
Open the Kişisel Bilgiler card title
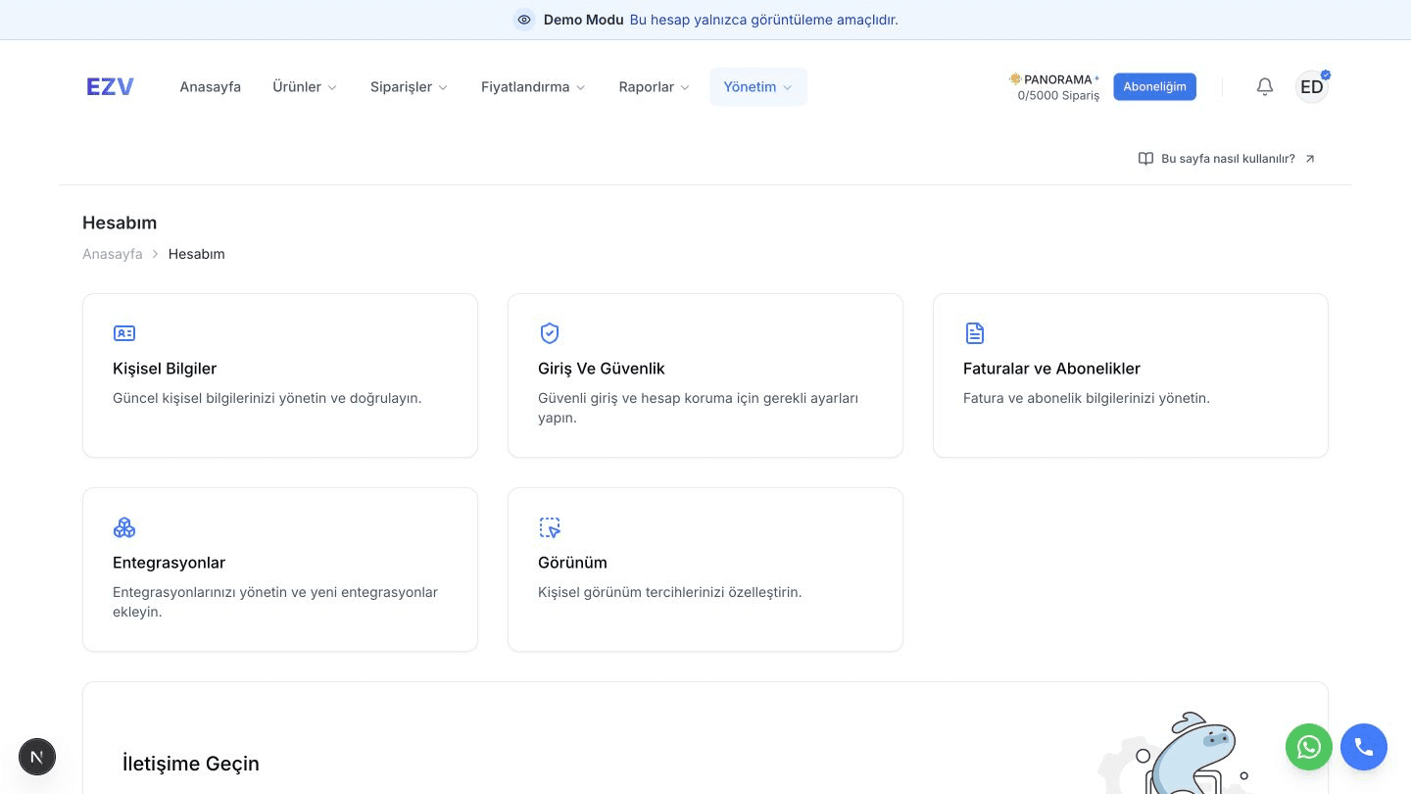tap(165, 369)
